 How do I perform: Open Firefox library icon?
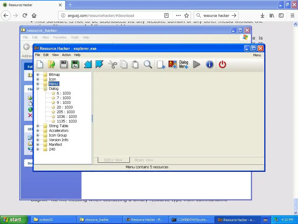272,15
